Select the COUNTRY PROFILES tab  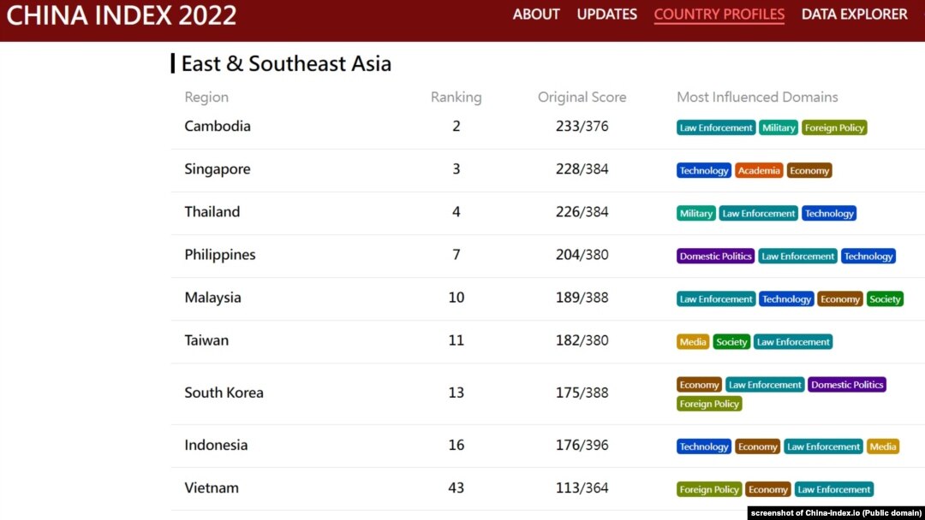point(719,15)
